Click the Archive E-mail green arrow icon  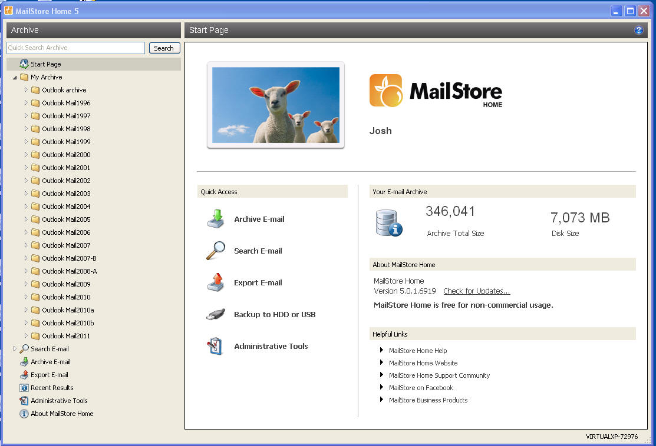tap(216, 219)
